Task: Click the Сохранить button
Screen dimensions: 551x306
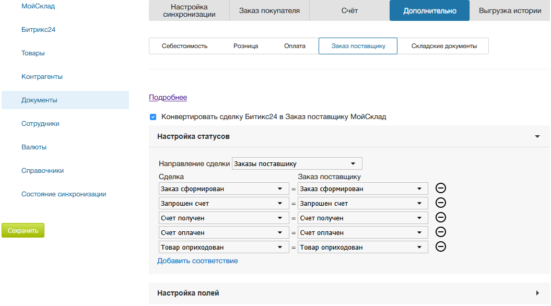Action: (23, 230)
